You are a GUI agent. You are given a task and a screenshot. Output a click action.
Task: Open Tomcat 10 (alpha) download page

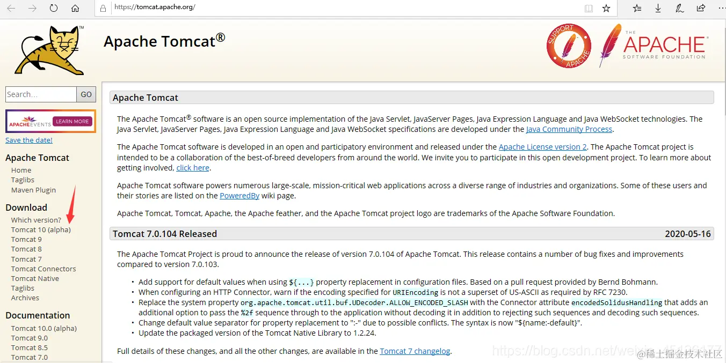point(41,229)
